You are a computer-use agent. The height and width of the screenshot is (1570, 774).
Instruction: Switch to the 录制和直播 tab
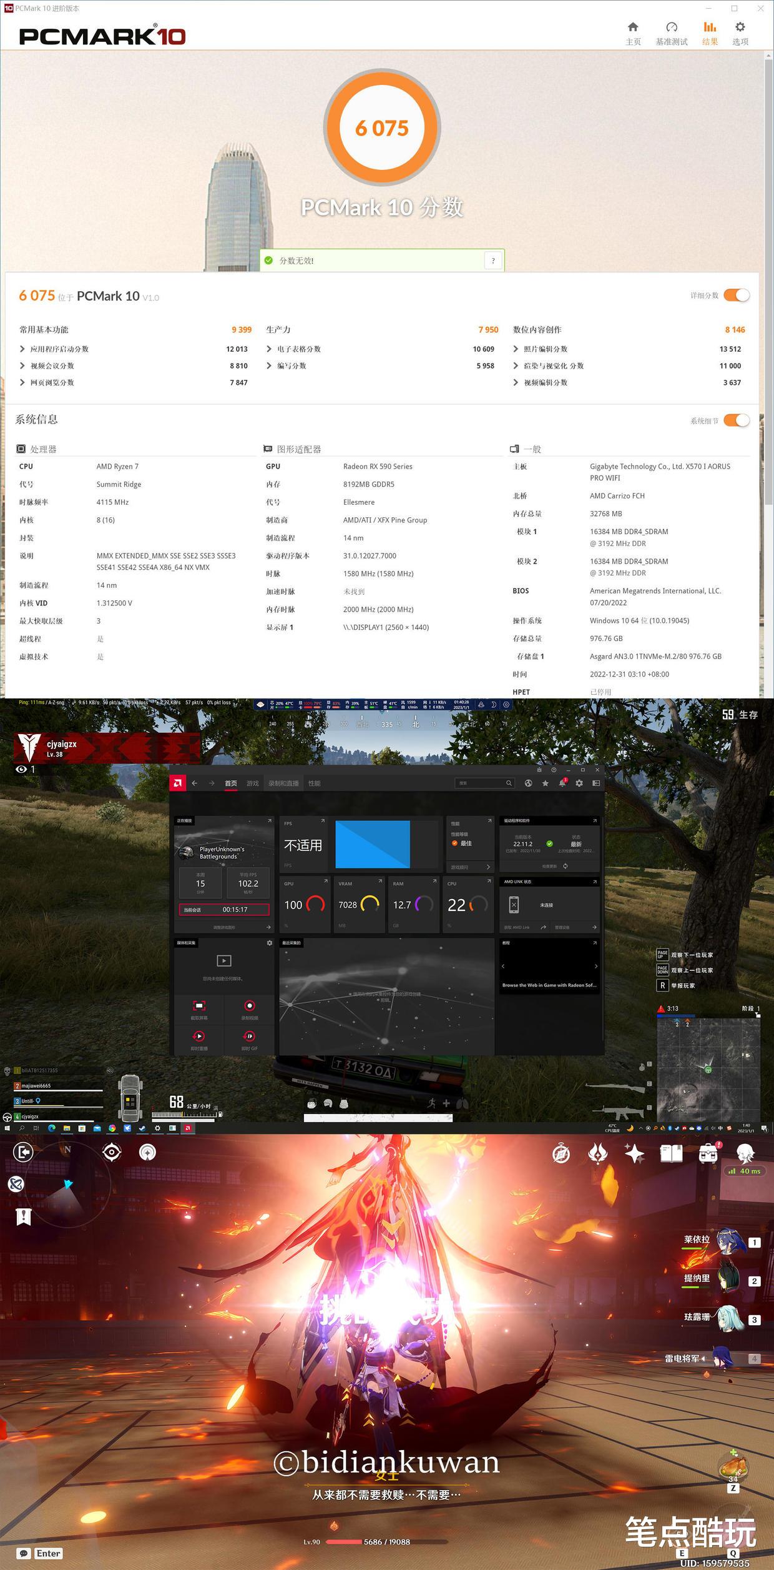(x=283, y=783)
